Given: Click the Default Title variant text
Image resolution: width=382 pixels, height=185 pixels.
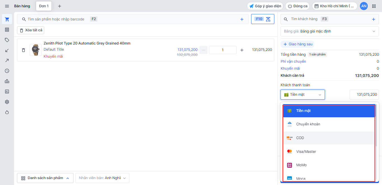Looking at the screenshot, I should click(x=54, y=49).
